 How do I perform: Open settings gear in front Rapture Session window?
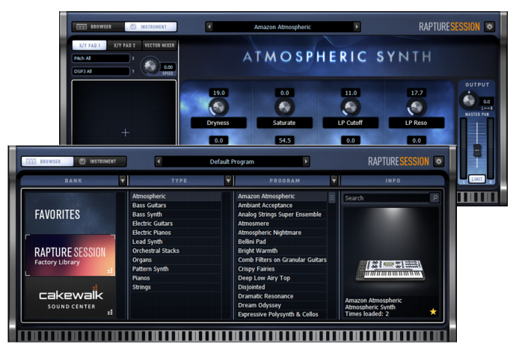pyautogui.click(x=438, y=162)
